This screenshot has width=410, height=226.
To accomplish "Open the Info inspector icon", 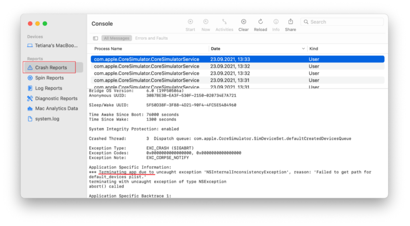I will (x=276, y=22).
